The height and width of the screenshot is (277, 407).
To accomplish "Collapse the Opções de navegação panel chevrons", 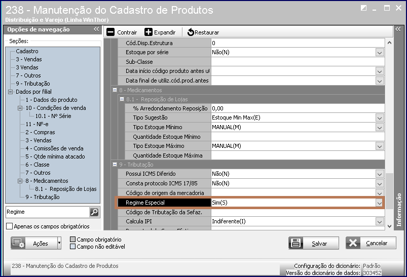I will point(96,29).
